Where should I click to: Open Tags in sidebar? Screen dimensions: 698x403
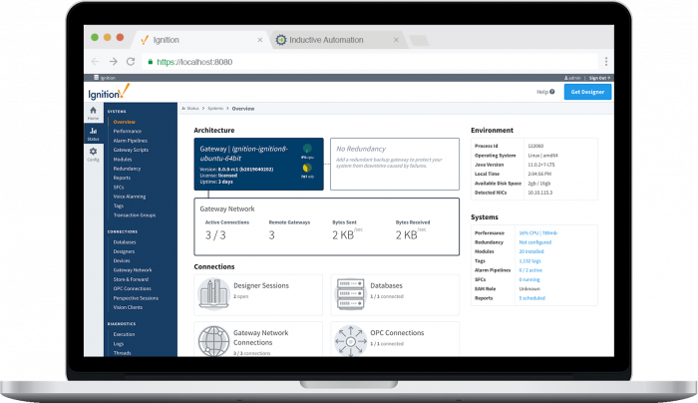119,205
